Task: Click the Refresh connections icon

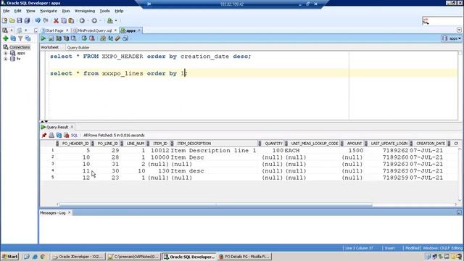Action: click(x=13, y=38)
